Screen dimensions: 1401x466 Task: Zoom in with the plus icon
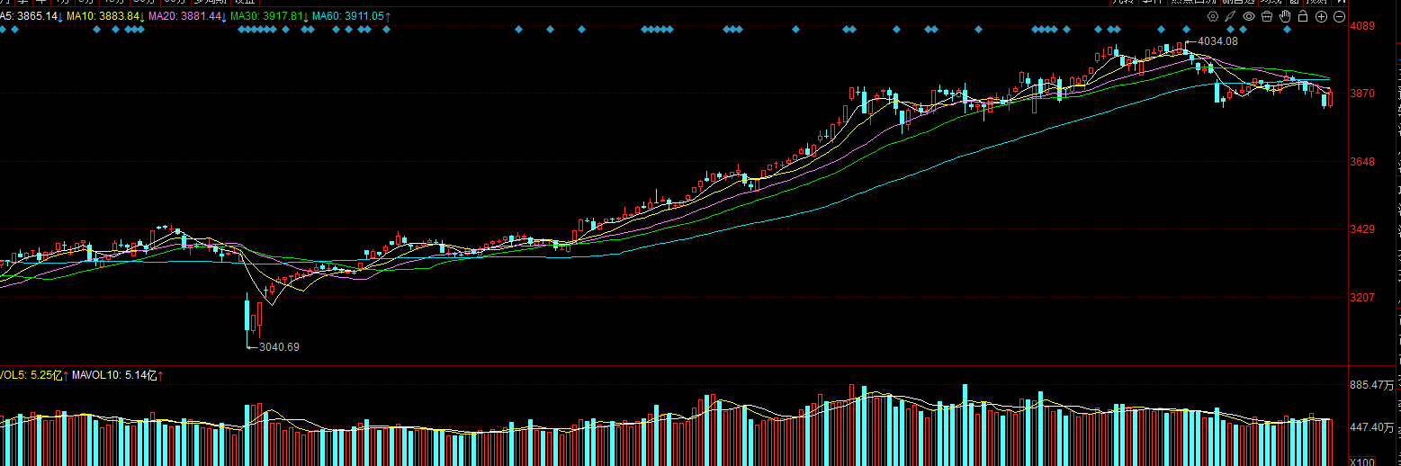pyautogui.click(x=1321, y=16)
